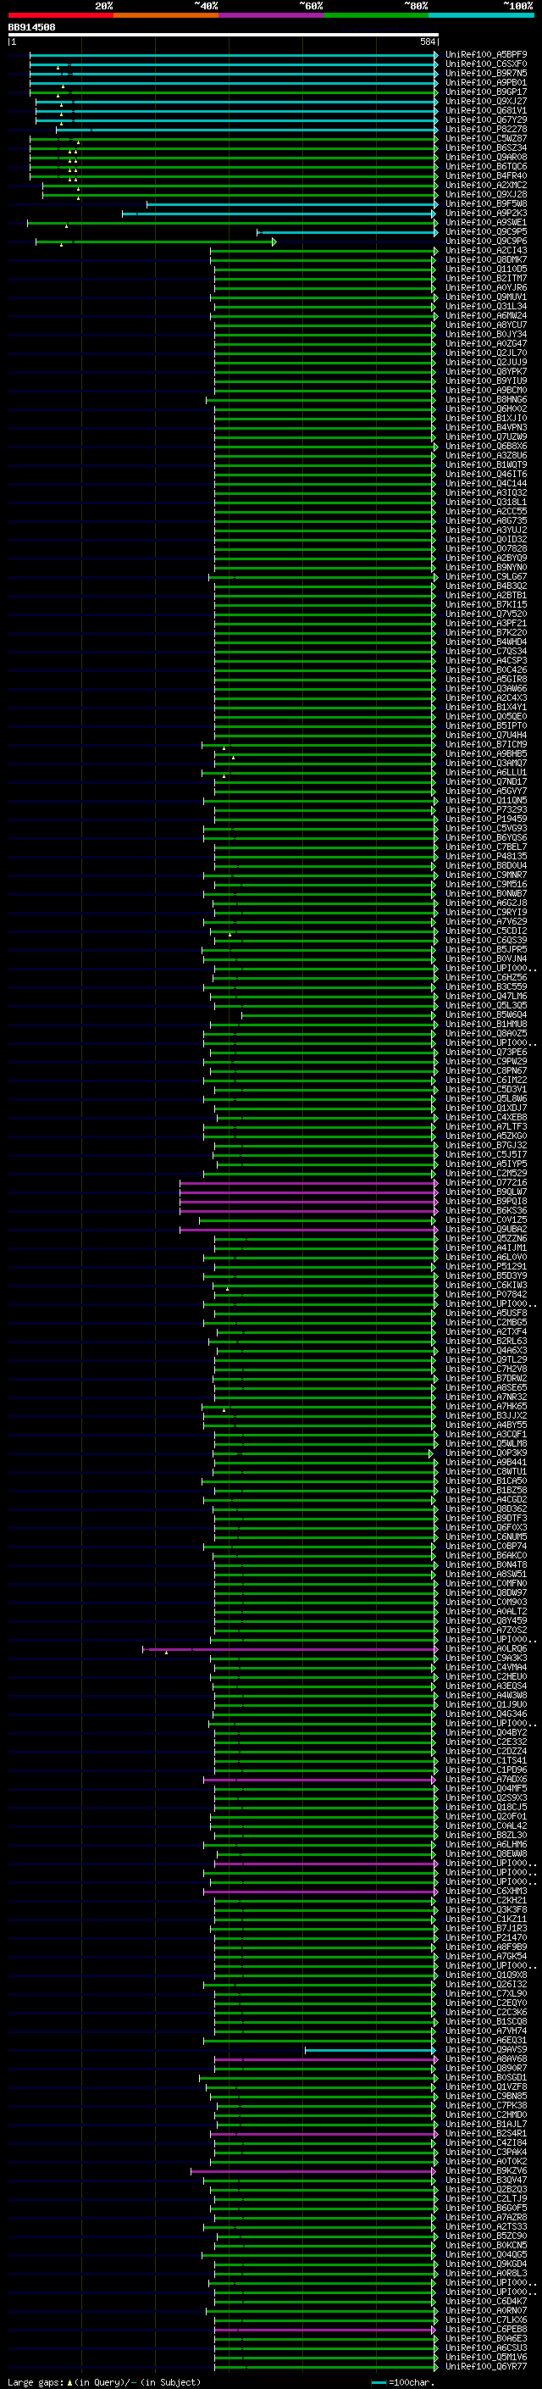Viewport: 542px width, 2389px height.
Task: Open hit UniRef100_A9P2K3
Action: (485, 214)
